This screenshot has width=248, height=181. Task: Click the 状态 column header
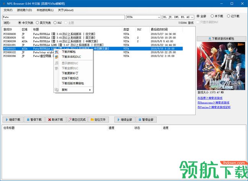coord(147,128)
